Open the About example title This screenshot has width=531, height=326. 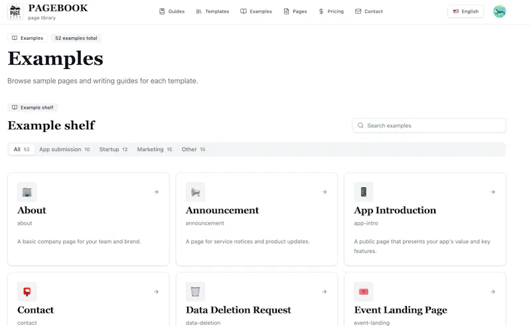coord(32,210)
